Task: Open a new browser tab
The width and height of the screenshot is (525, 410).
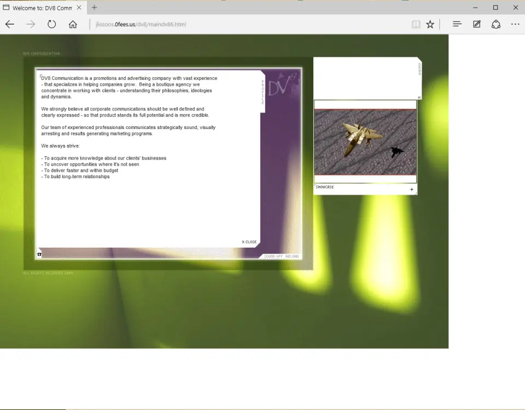Action: pyautogui.click(x=95, y=7)
